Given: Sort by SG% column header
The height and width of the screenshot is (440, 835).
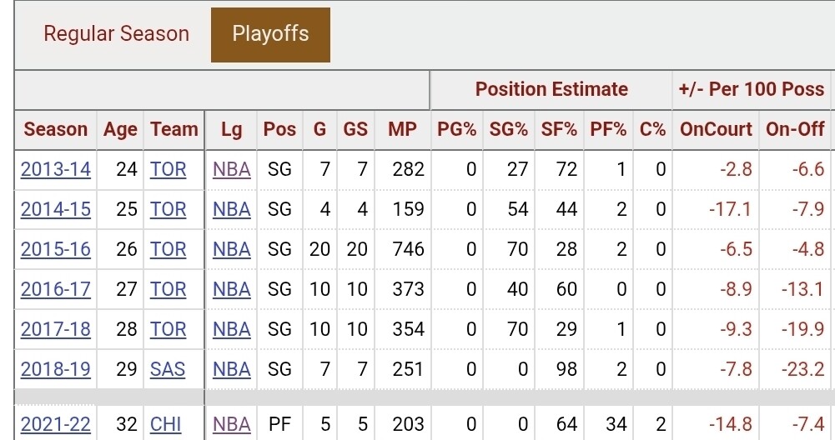Looking at the screenshot, I should pyautogui.click(x=509, y=129).
